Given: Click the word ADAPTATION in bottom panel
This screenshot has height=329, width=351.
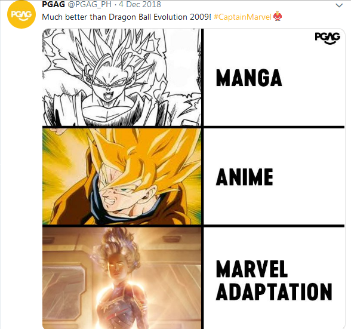Looking at the screenshot, I should coord(274,291).
